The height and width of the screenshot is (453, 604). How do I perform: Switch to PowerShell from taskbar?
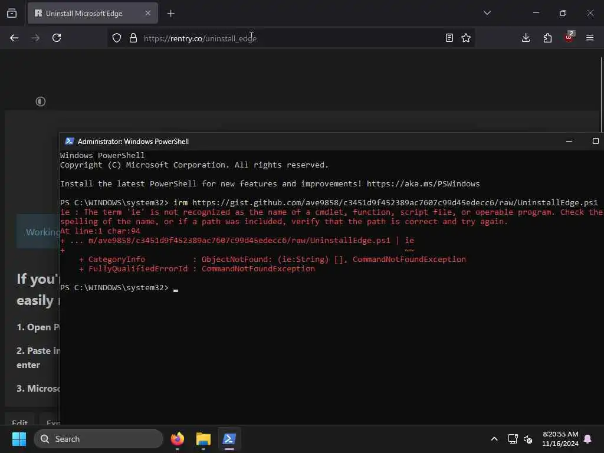229,439
